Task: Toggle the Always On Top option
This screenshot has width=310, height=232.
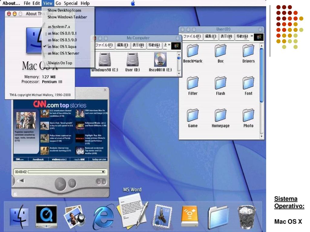Action: coord(60,63)
